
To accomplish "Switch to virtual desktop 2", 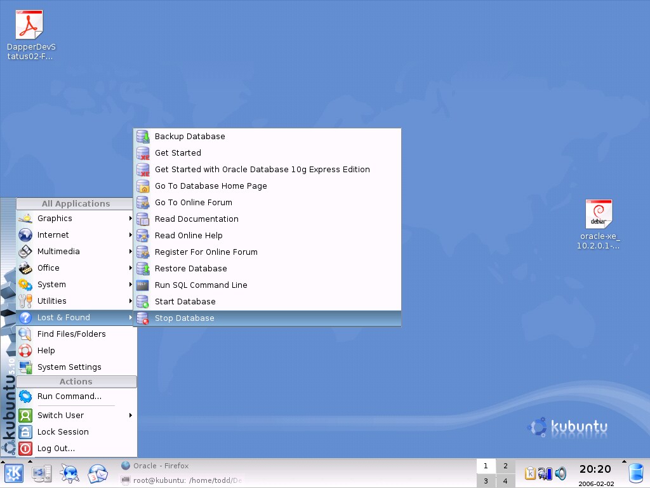I will coord(505,466).
